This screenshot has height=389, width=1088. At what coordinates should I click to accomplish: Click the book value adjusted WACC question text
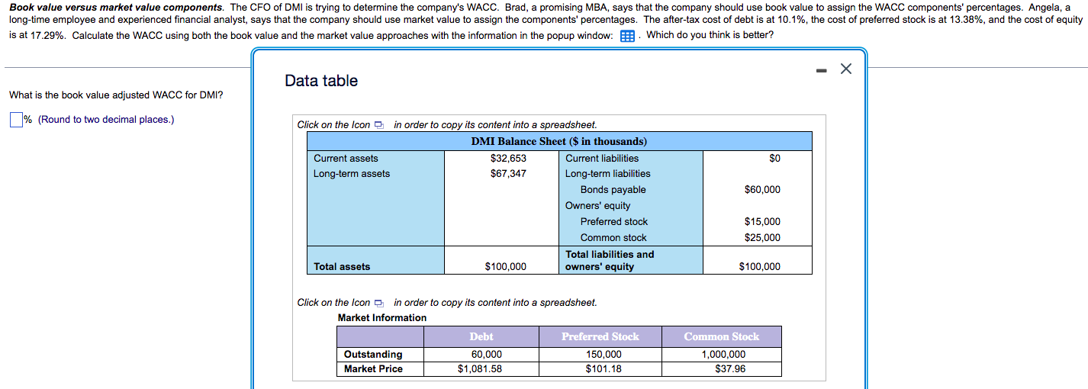116,95
